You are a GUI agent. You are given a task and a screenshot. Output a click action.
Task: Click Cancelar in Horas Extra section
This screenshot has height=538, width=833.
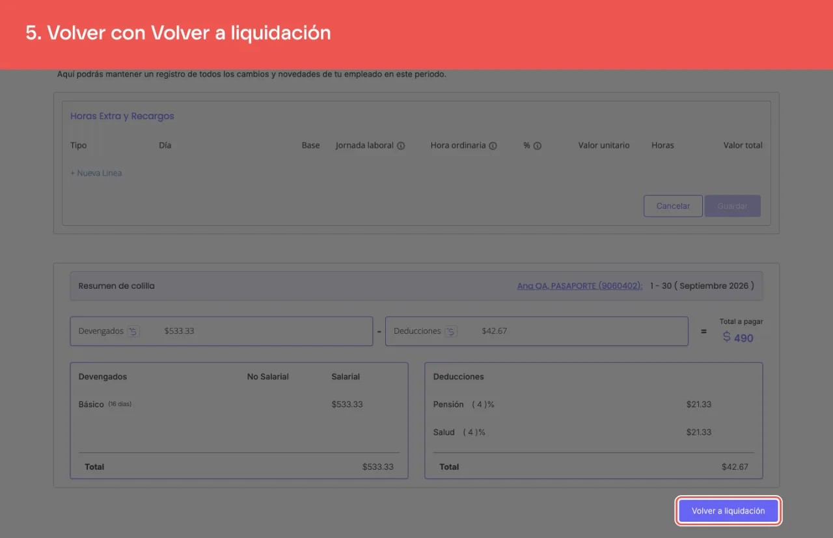tap(673, 206)
